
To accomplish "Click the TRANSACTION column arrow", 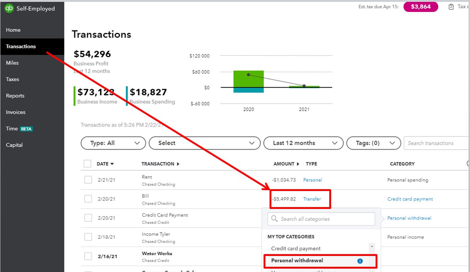I will [178, 164].
